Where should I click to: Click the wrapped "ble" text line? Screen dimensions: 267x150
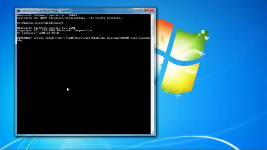[20, 40]
